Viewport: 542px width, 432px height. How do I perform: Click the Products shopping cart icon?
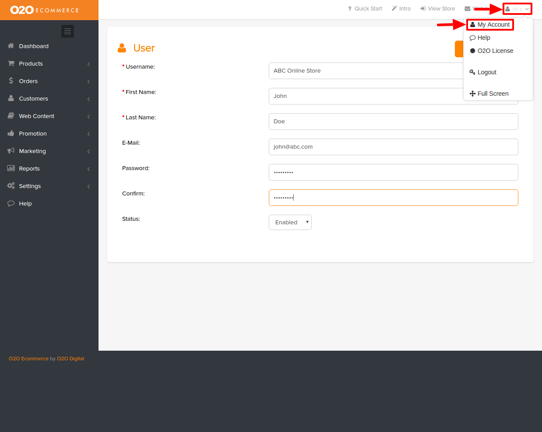pos(11,63)
